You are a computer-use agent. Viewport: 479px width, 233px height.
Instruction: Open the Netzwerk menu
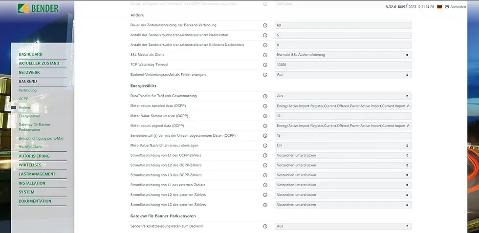[x=29, y=72]
